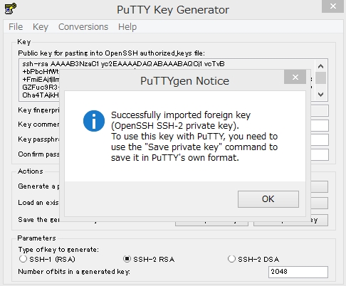Click the blue information icon in notice
The width and height of the screenshot is (346, 286).
click(x=94, y=121)
